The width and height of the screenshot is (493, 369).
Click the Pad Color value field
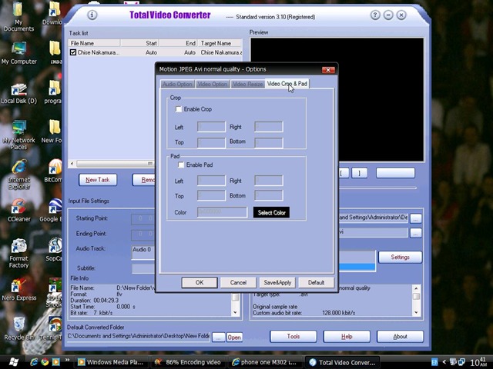click(x=223, y=212)
